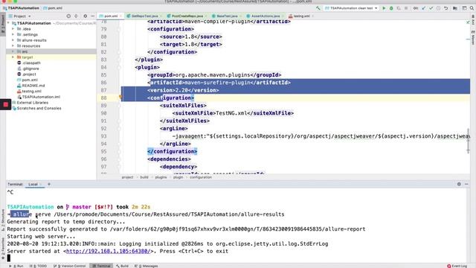This screenshot has width=476, height=268.
Task: Open the Version Control tool window
Action: pos(69,266)
